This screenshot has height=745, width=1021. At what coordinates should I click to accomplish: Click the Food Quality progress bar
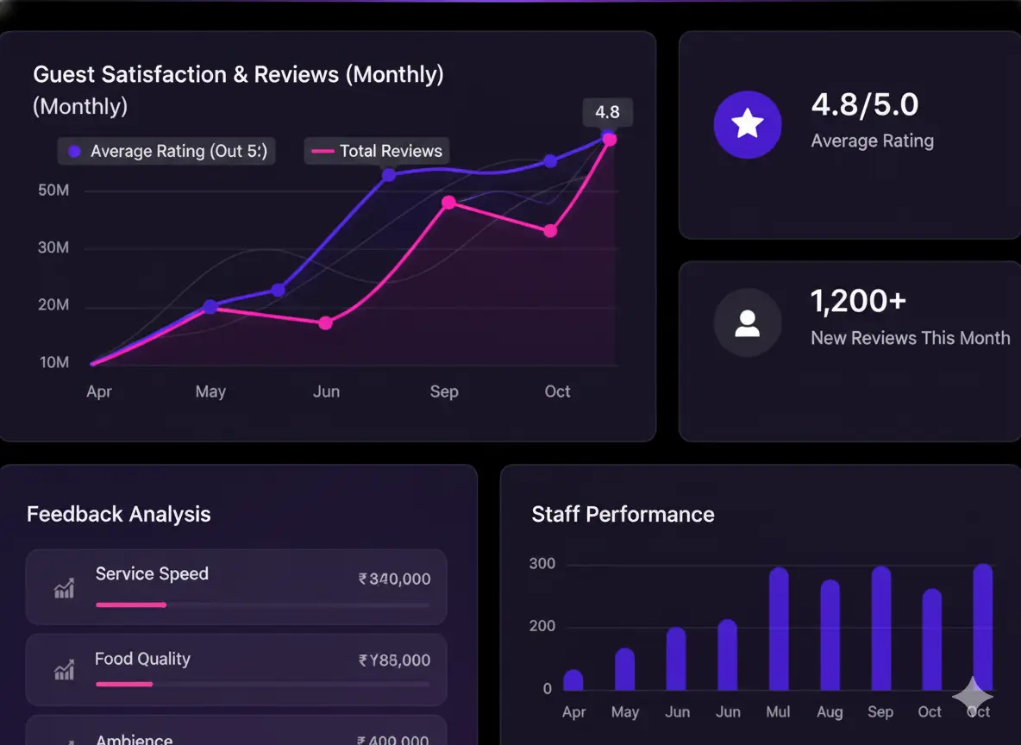(x=262, y=685)
